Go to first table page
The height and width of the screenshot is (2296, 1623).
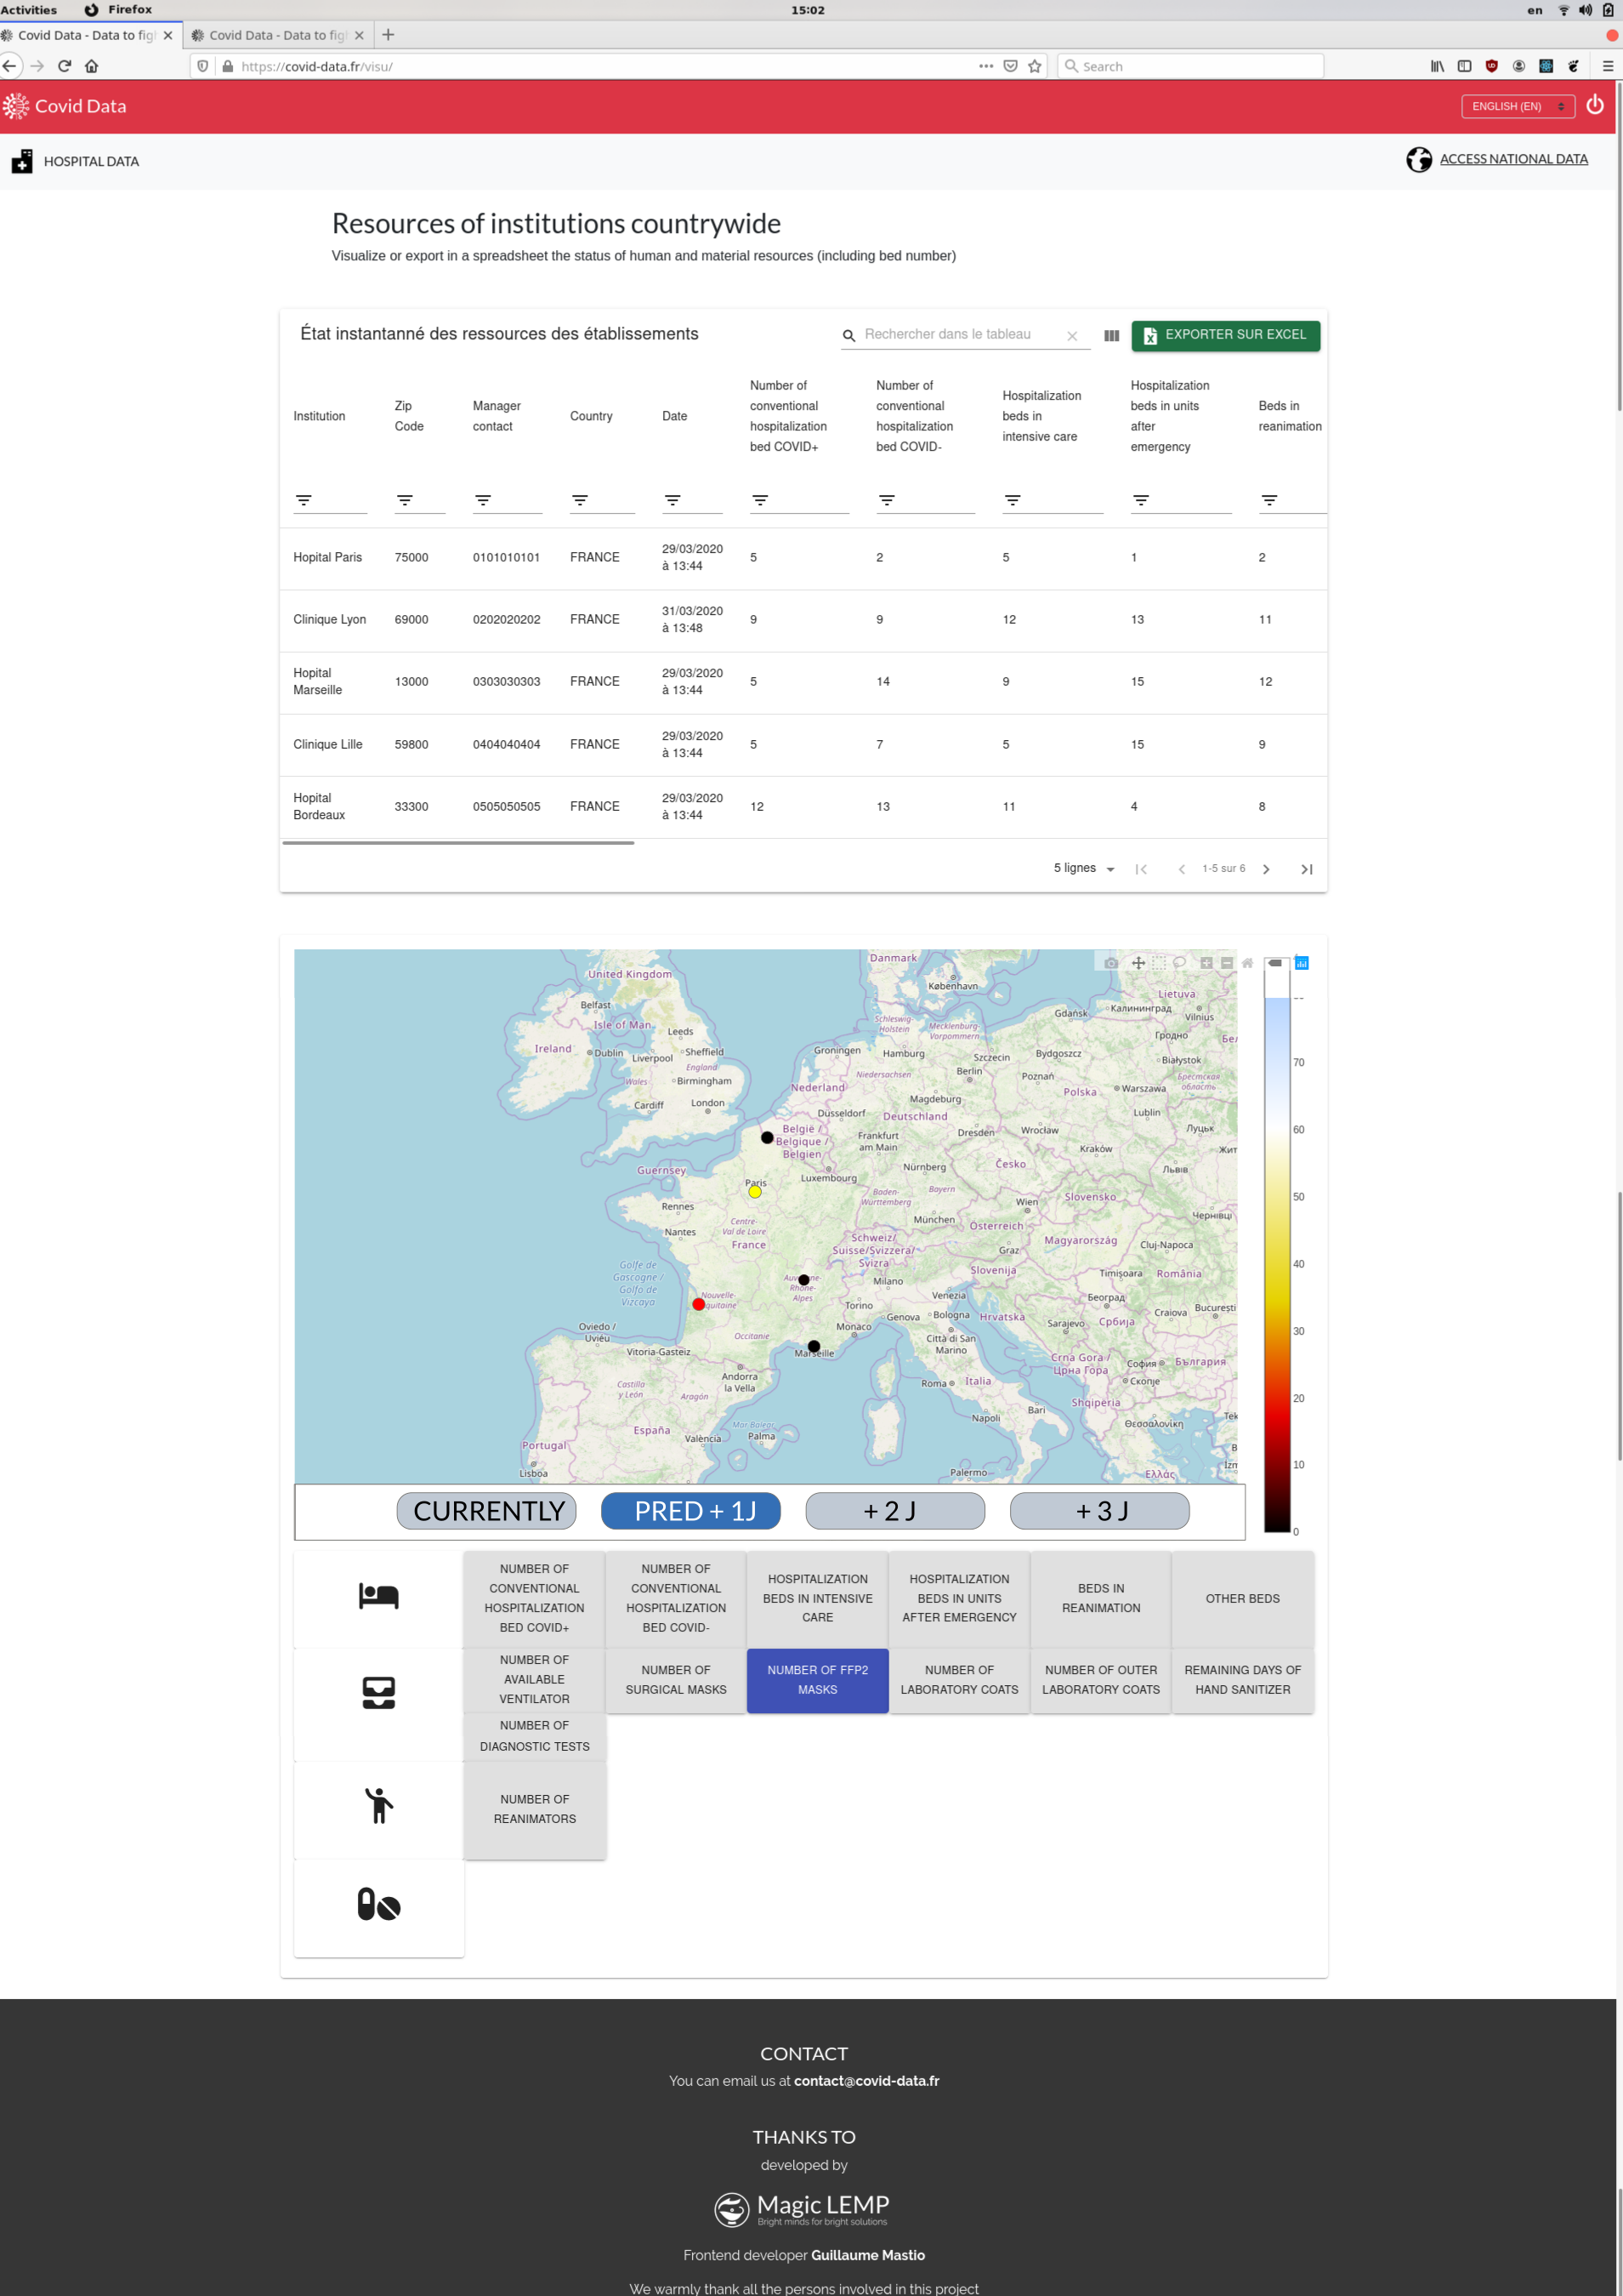click(x=1140, y=869)
